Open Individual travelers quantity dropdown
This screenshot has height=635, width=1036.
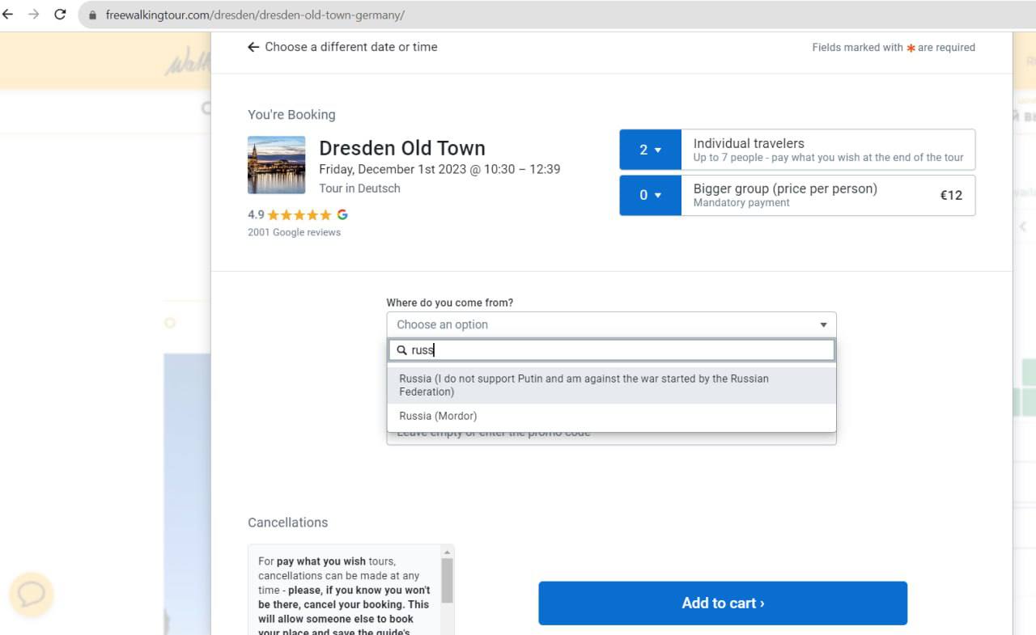[650, 150]
